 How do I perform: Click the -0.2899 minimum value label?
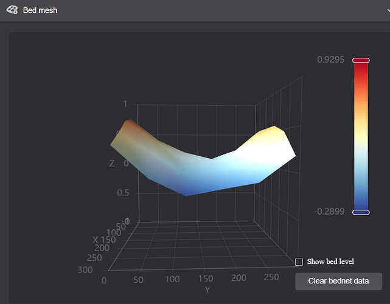point(329,212)
